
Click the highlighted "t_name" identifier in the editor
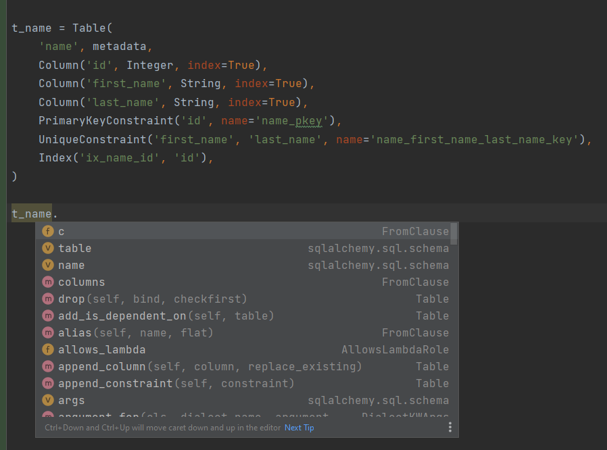click(31, 213)
